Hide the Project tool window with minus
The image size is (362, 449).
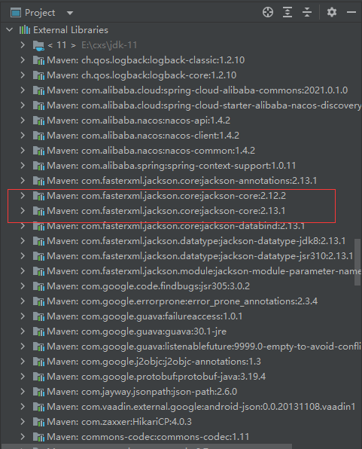coord(351,12)
